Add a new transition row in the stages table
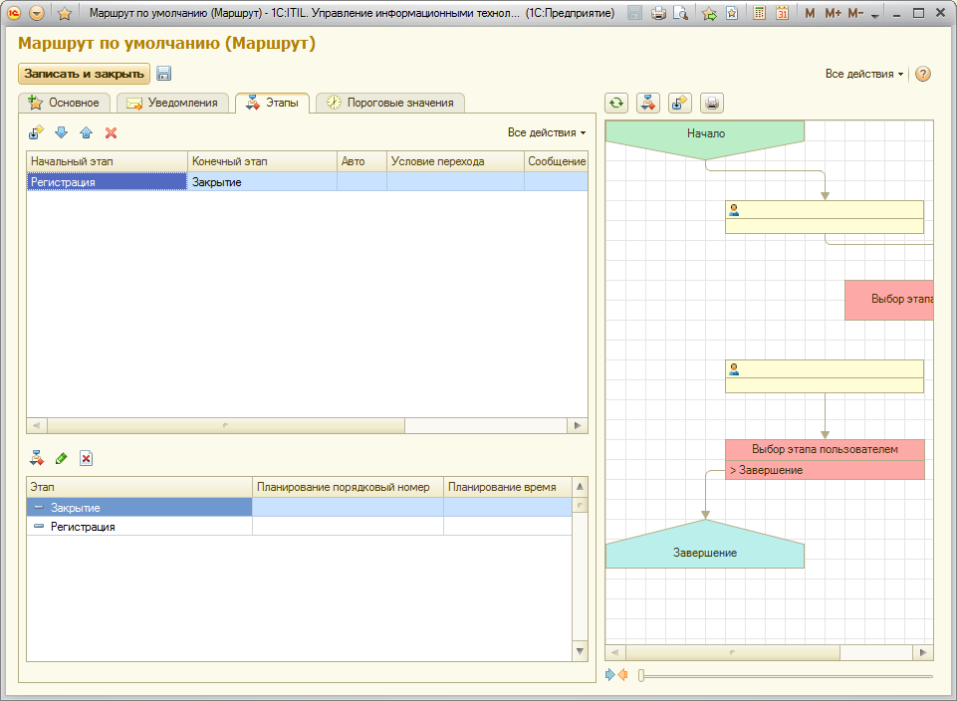 click(37, 132)
